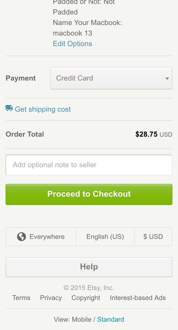Click the Mobile view label
178x330 pixels.
(81, 319)
